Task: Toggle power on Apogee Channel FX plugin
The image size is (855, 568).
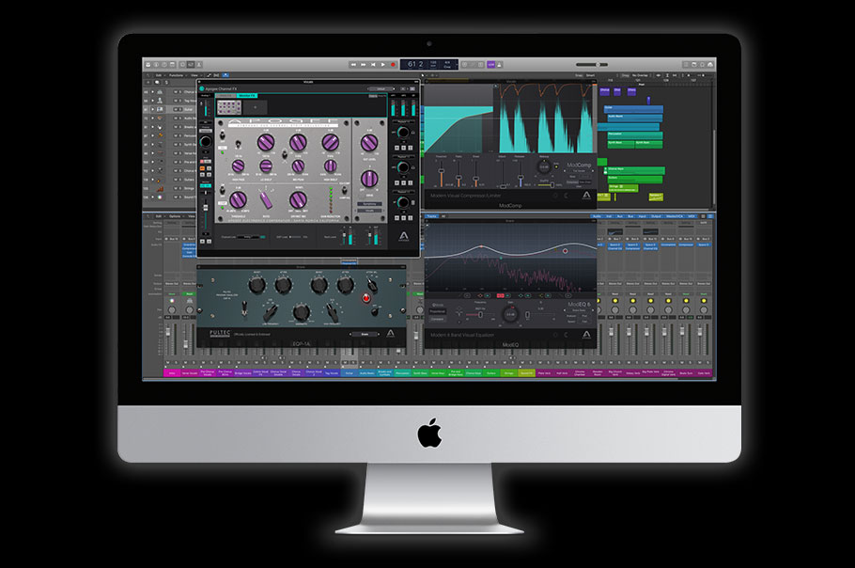Action: [202, 88]
